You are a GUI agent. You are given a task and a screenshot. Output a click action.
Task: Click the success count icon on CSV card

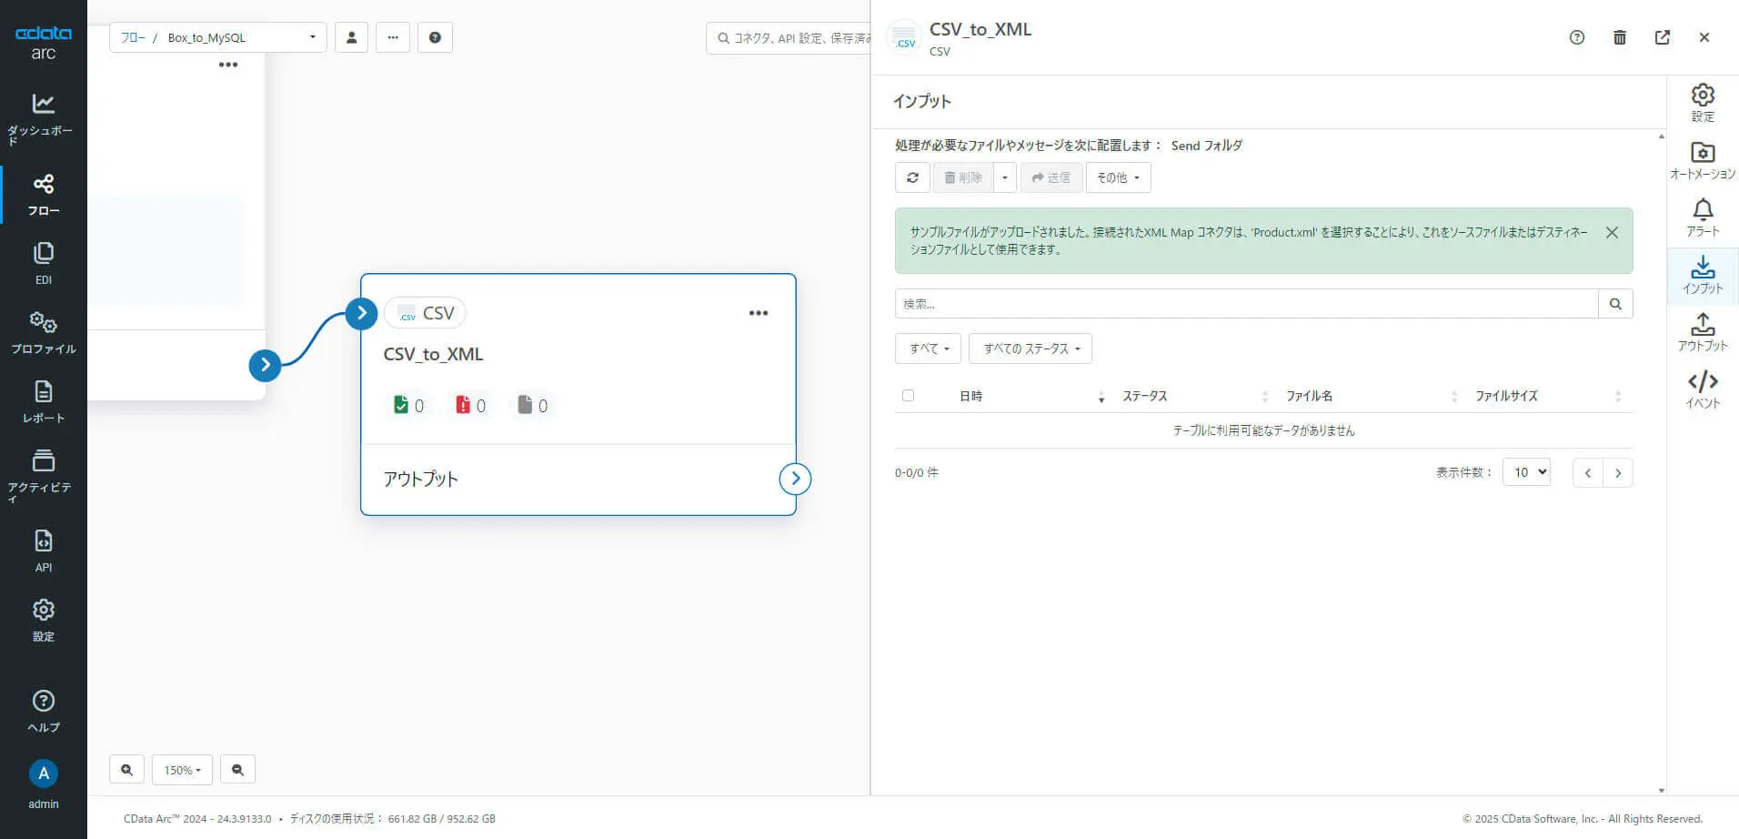tap(400, 405)
